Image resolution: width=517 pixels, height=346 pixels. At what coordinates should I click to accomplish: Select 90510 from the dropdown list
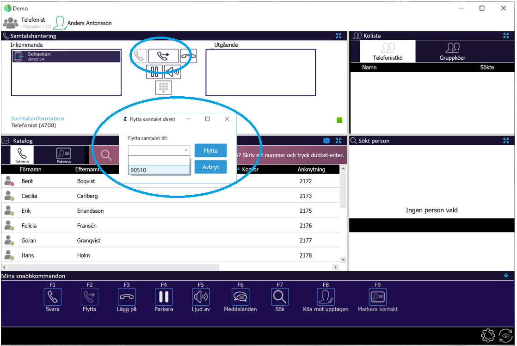click(159, 170)
